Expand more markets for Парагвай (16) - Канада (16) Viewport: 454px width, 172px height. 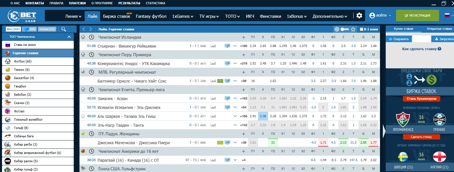point(235,160)
